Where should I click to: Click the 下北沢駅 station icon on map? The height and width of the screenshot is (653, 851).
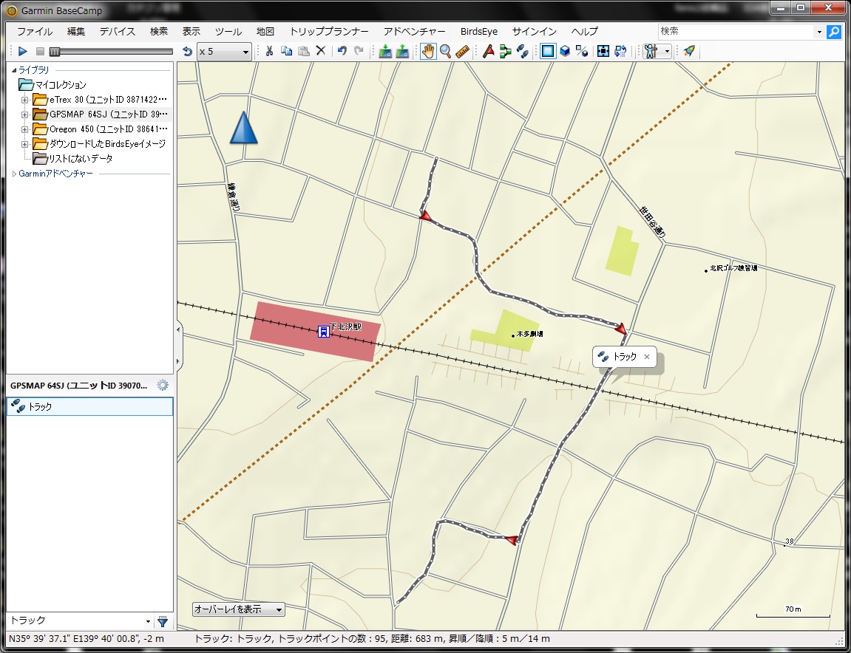(323, 332)
